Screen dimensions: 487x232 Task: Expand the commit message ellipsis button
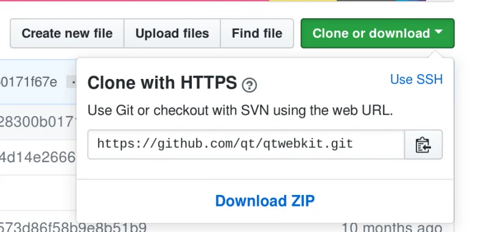pos(72,82)
